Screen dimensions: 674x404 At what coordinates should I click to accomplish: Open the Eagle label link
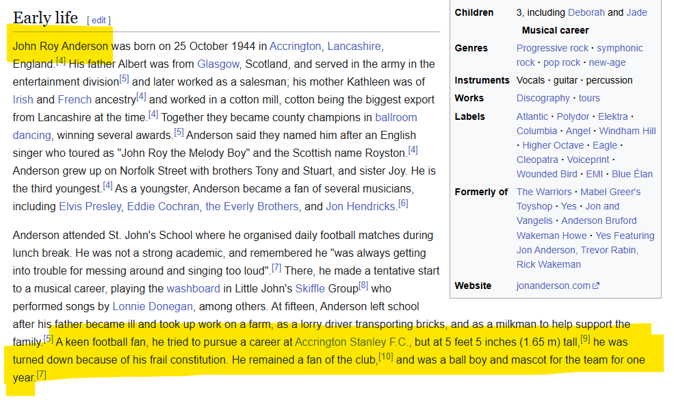pos(605,145)
